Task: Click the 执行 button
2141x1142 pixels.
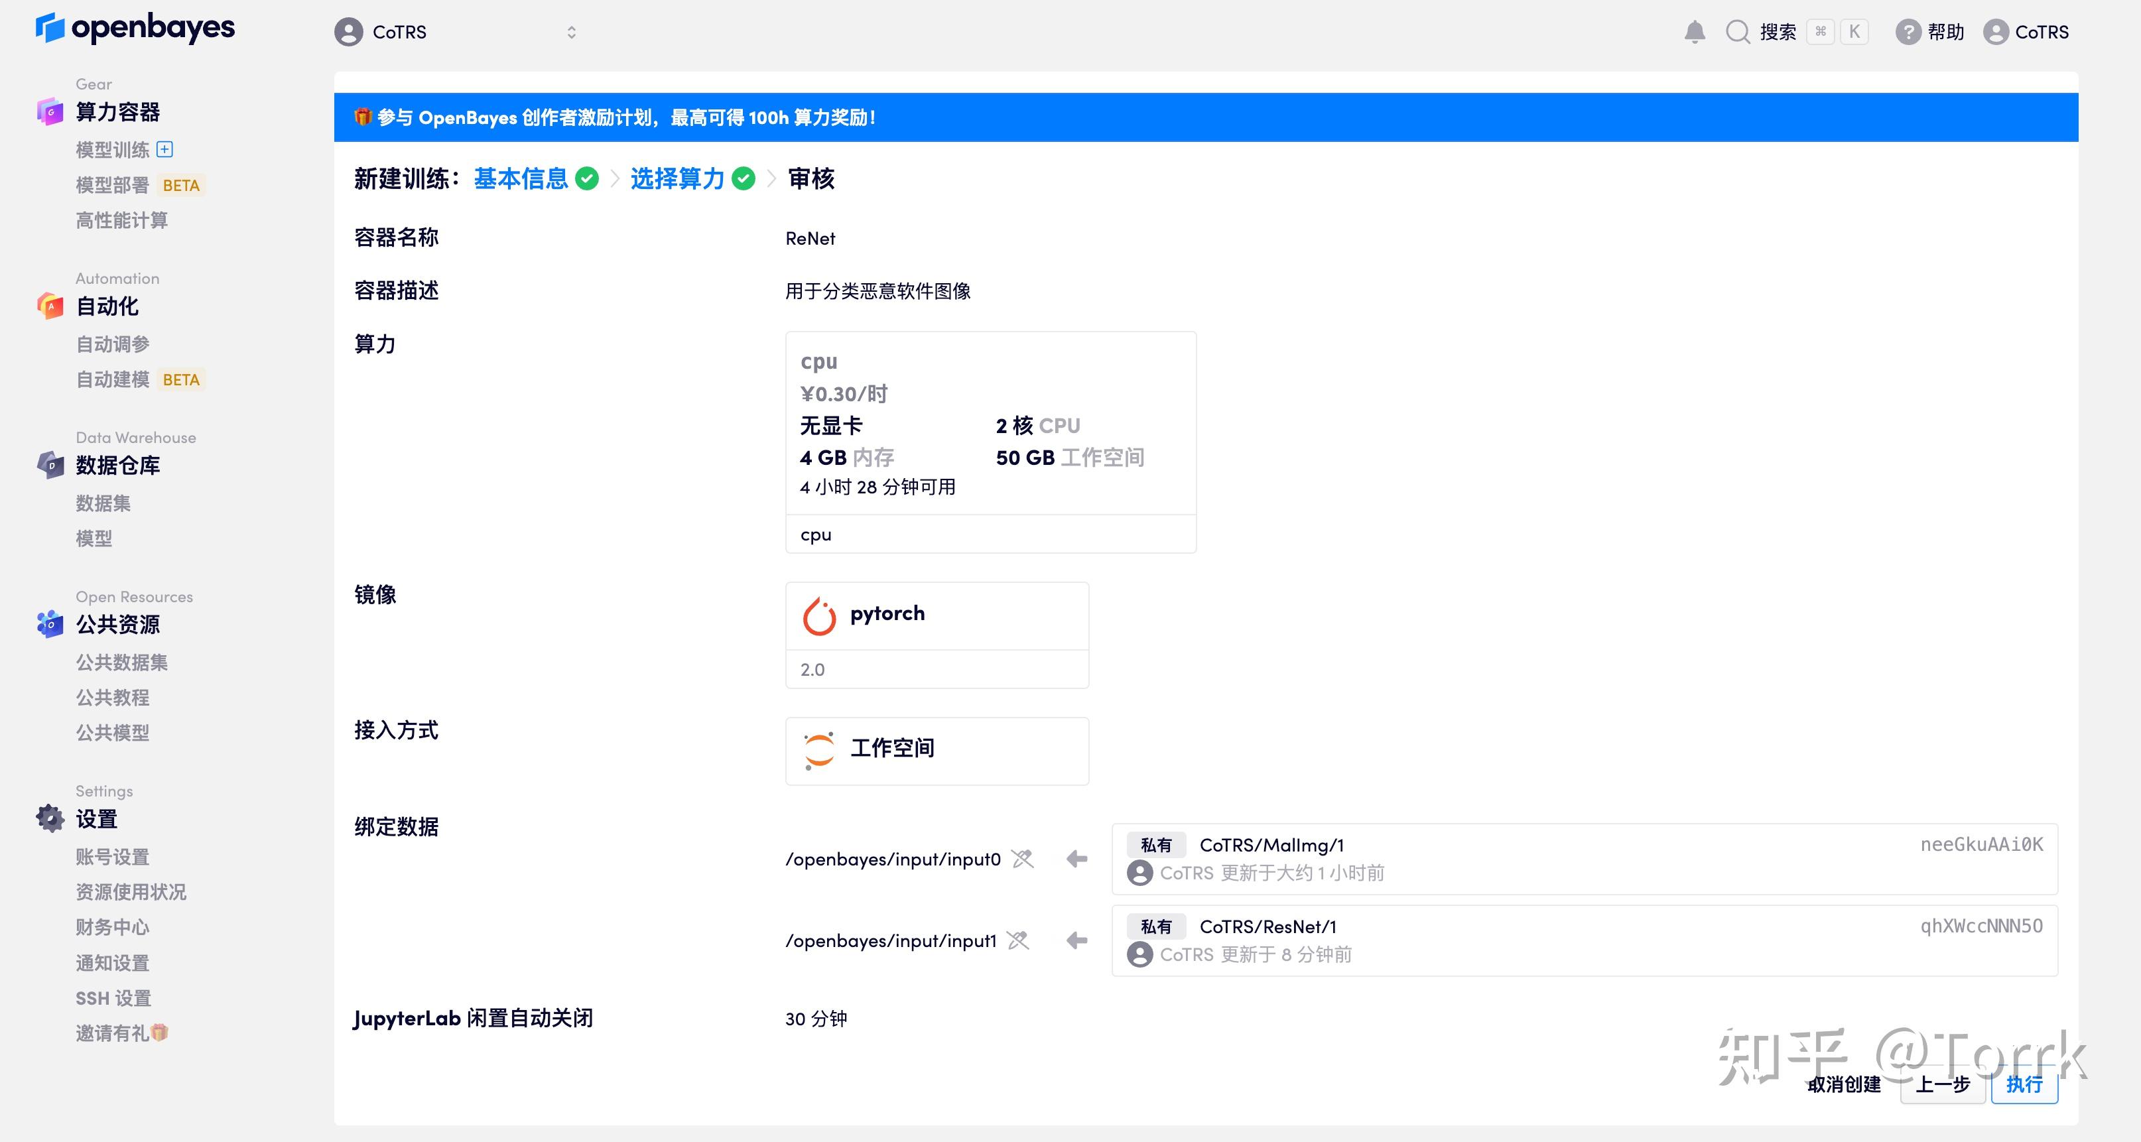Action: pos(2025,1086)
